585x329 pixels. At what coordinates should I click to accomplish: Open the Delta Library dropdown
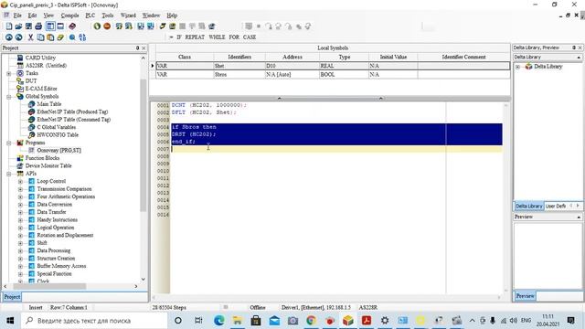coord(579,57)
